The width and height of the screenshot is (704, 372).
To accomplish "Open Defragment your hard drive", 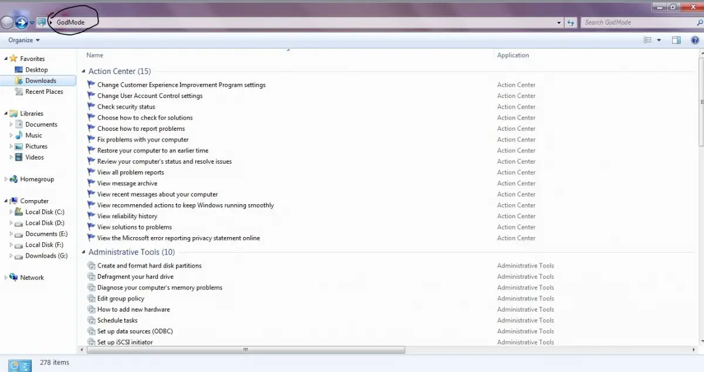I will click(x=136, y=276).
